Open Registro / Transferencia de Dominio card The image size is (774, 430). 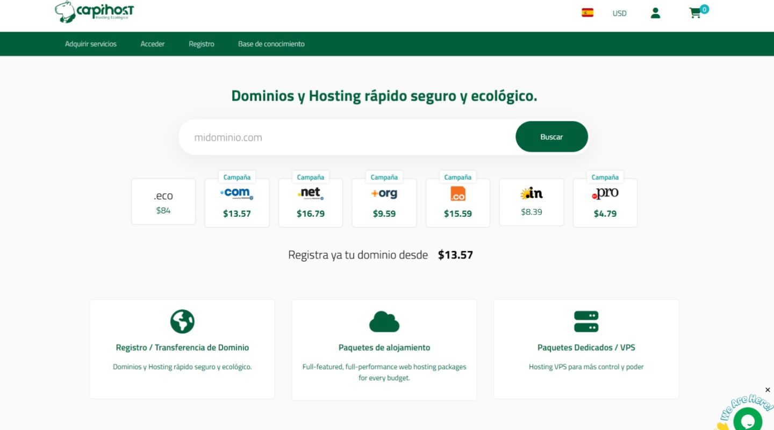click(182, 348)
